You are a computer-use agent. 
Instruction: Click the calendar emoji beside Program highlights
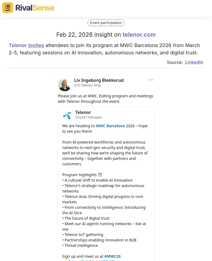point(100,175)
